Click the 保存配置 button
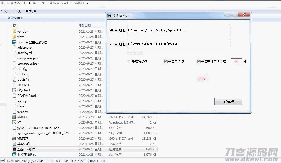281x163 pixels. point(228,102)
